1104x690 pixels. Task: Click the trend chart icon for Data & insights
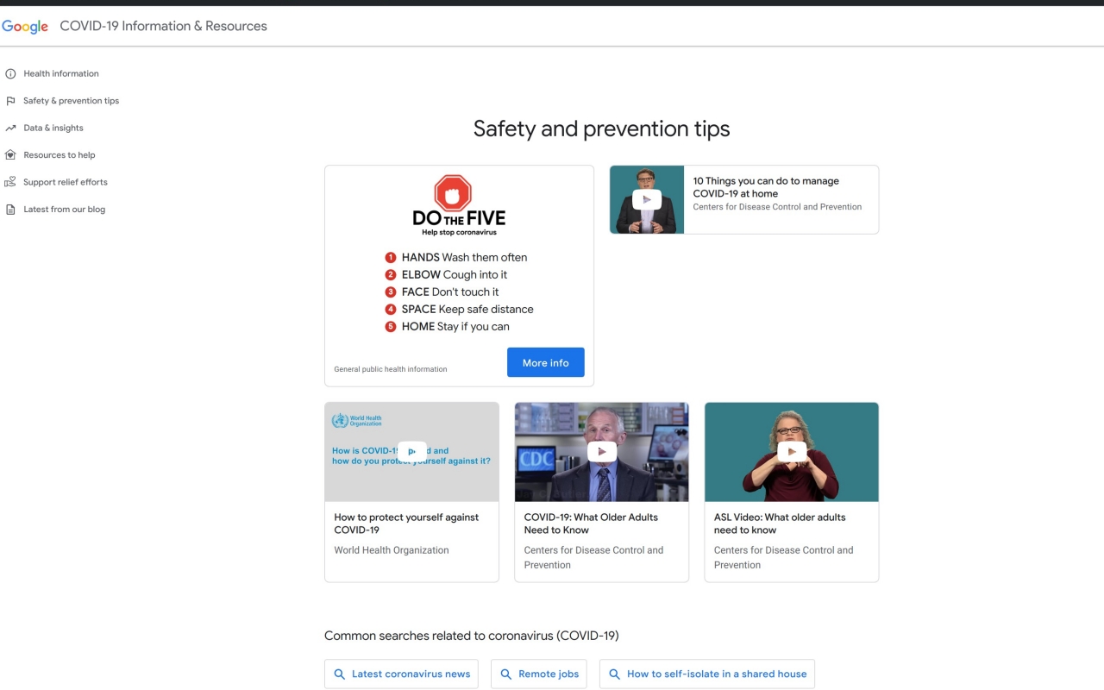pyautogui.click(x=10, y=128)
